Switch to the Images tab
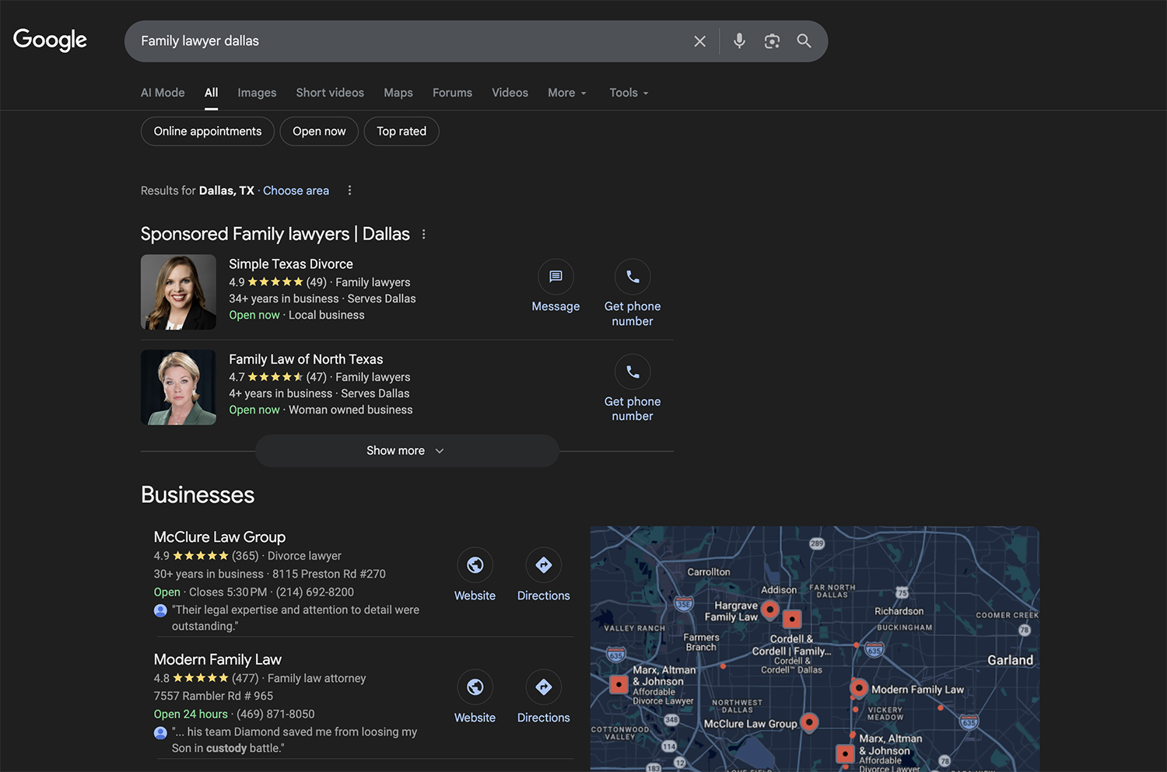This screenshot has height=772, width=1167. [x=257, y=93]
